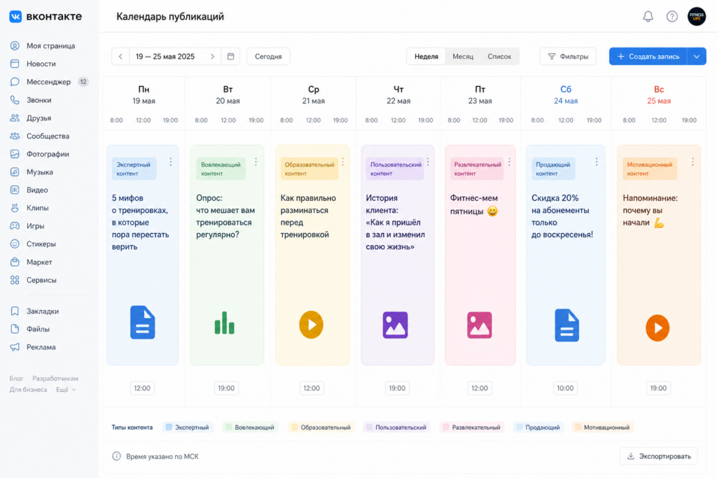This screenshot has height=478, width=717.
Task: Open options menu for Мотивационный контент card
Action: click(x=692, y=162)
